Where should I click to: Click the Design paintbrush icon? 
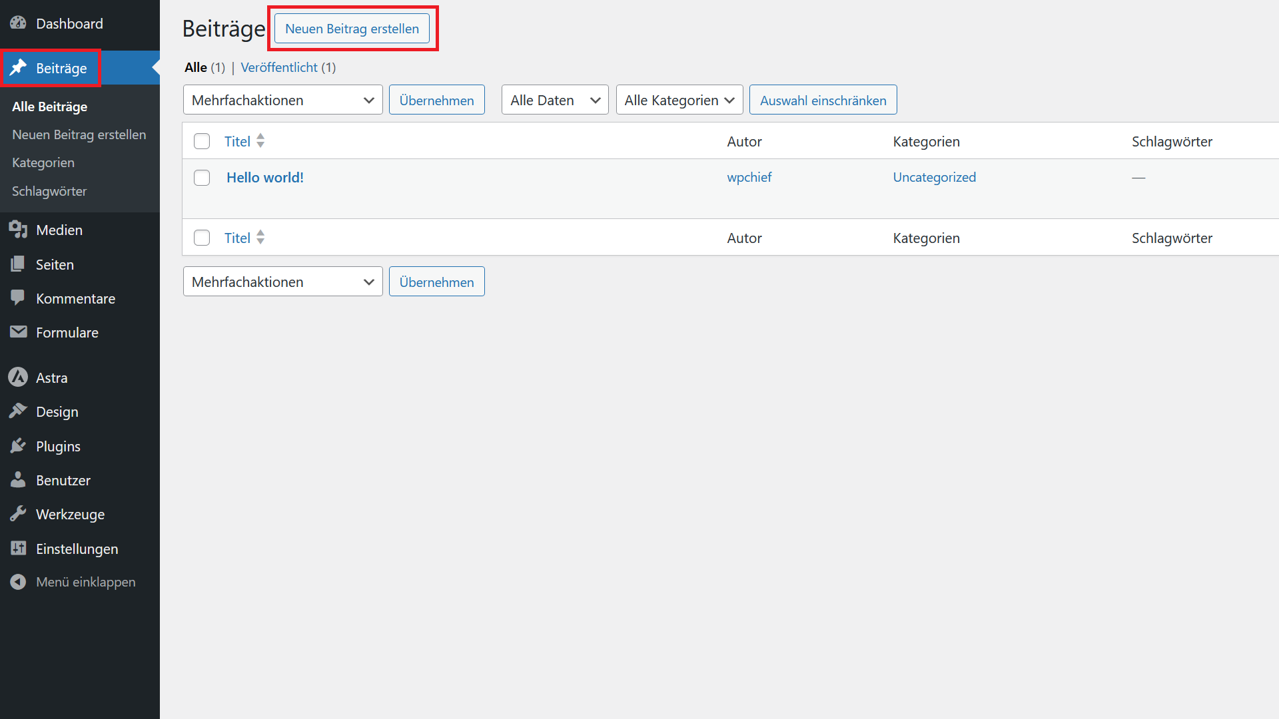(x=18, y=411)
